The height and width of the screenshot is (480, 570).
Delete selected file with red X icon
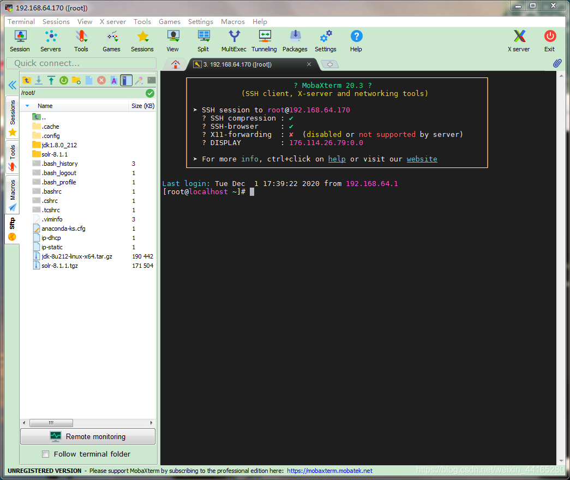click(x=101, y=80)
